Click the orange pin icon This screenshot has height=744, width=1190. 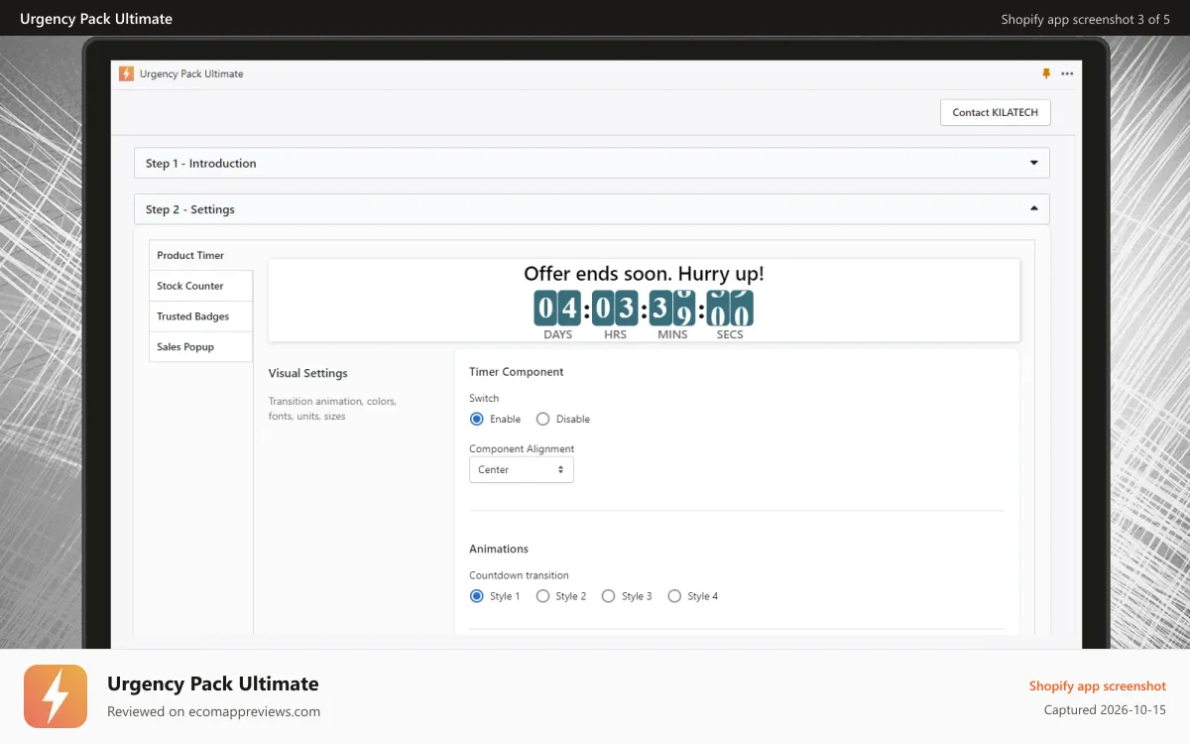click(1046, 73)
